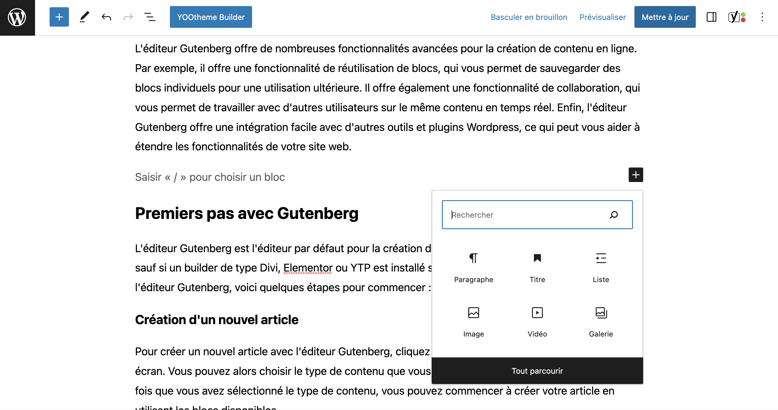This screenshot has height=410, width=778.
Task: Insert a Galerie block
Action: click(x=601, y=322)
